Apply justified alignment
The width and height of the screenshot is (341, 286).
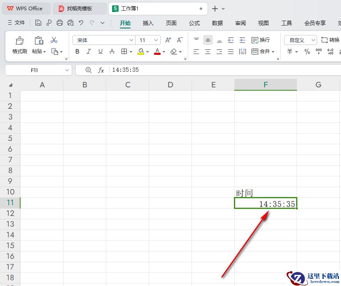(231, 52)
